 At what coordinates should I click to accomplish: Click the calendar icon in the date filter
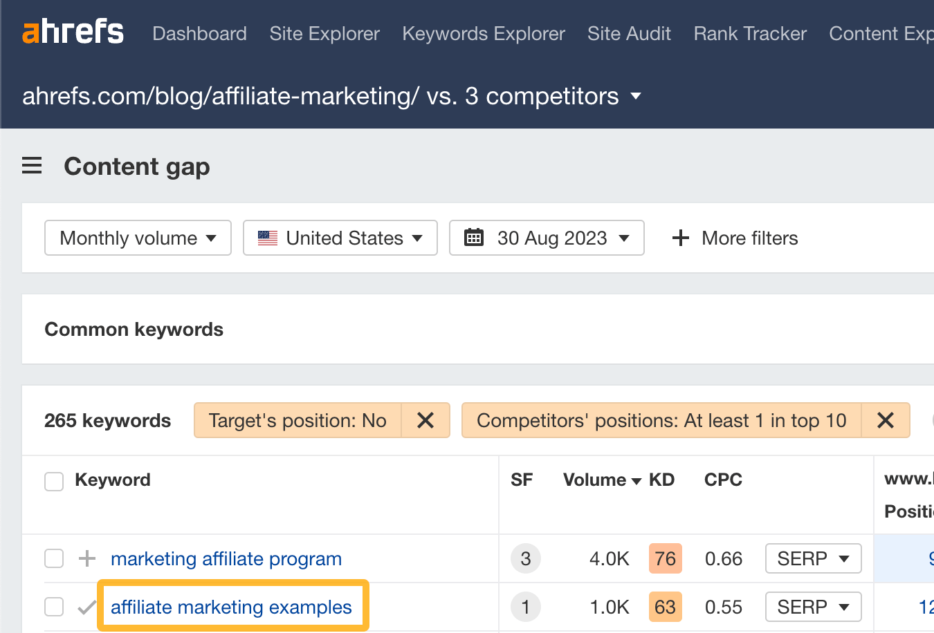tap(475, 238)
